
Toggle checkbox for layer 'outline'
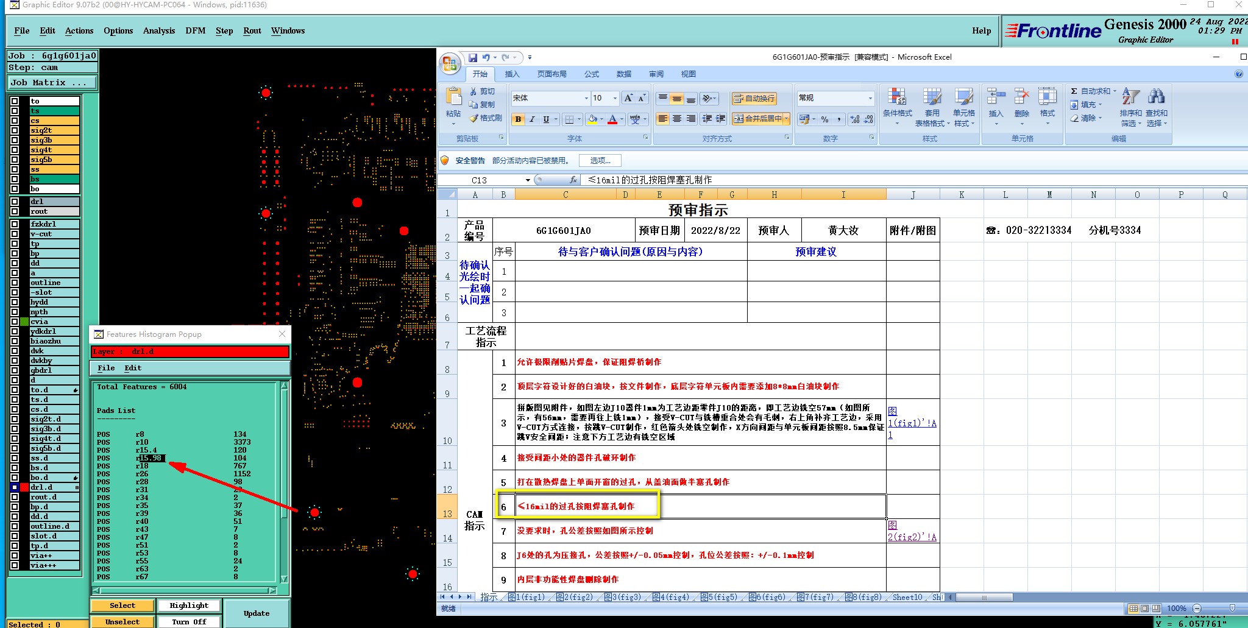(15, 283)
